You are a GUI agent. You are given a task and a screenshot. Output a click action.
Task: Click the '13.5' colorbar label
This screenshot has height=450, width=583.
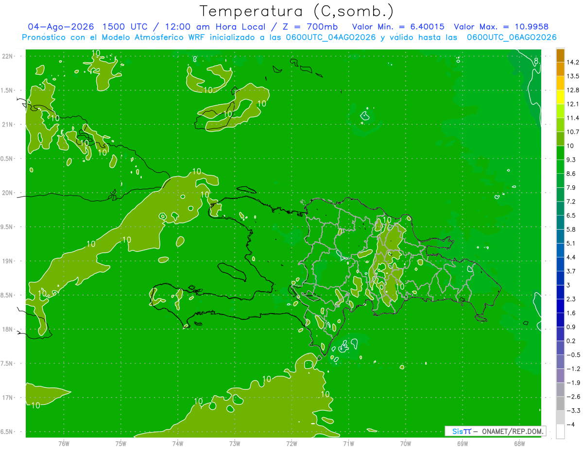(x=573, y=76)
